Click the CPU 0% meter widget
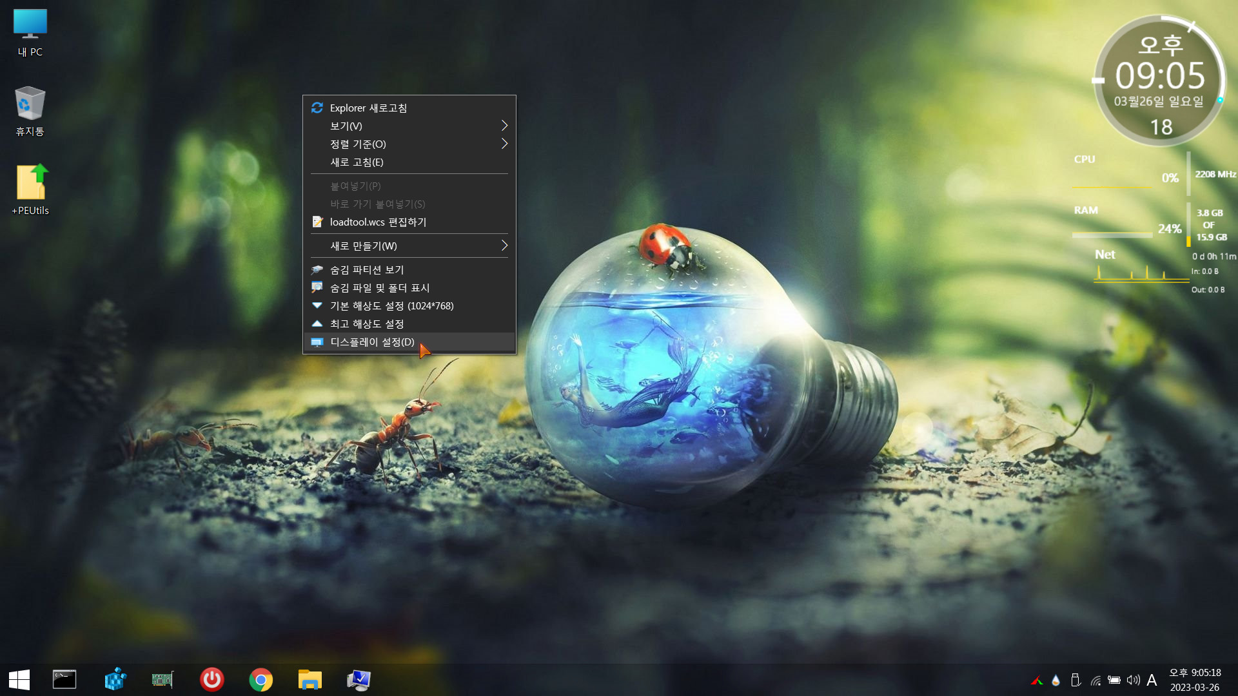1238x696 pixels. [x=1126, y=172]
